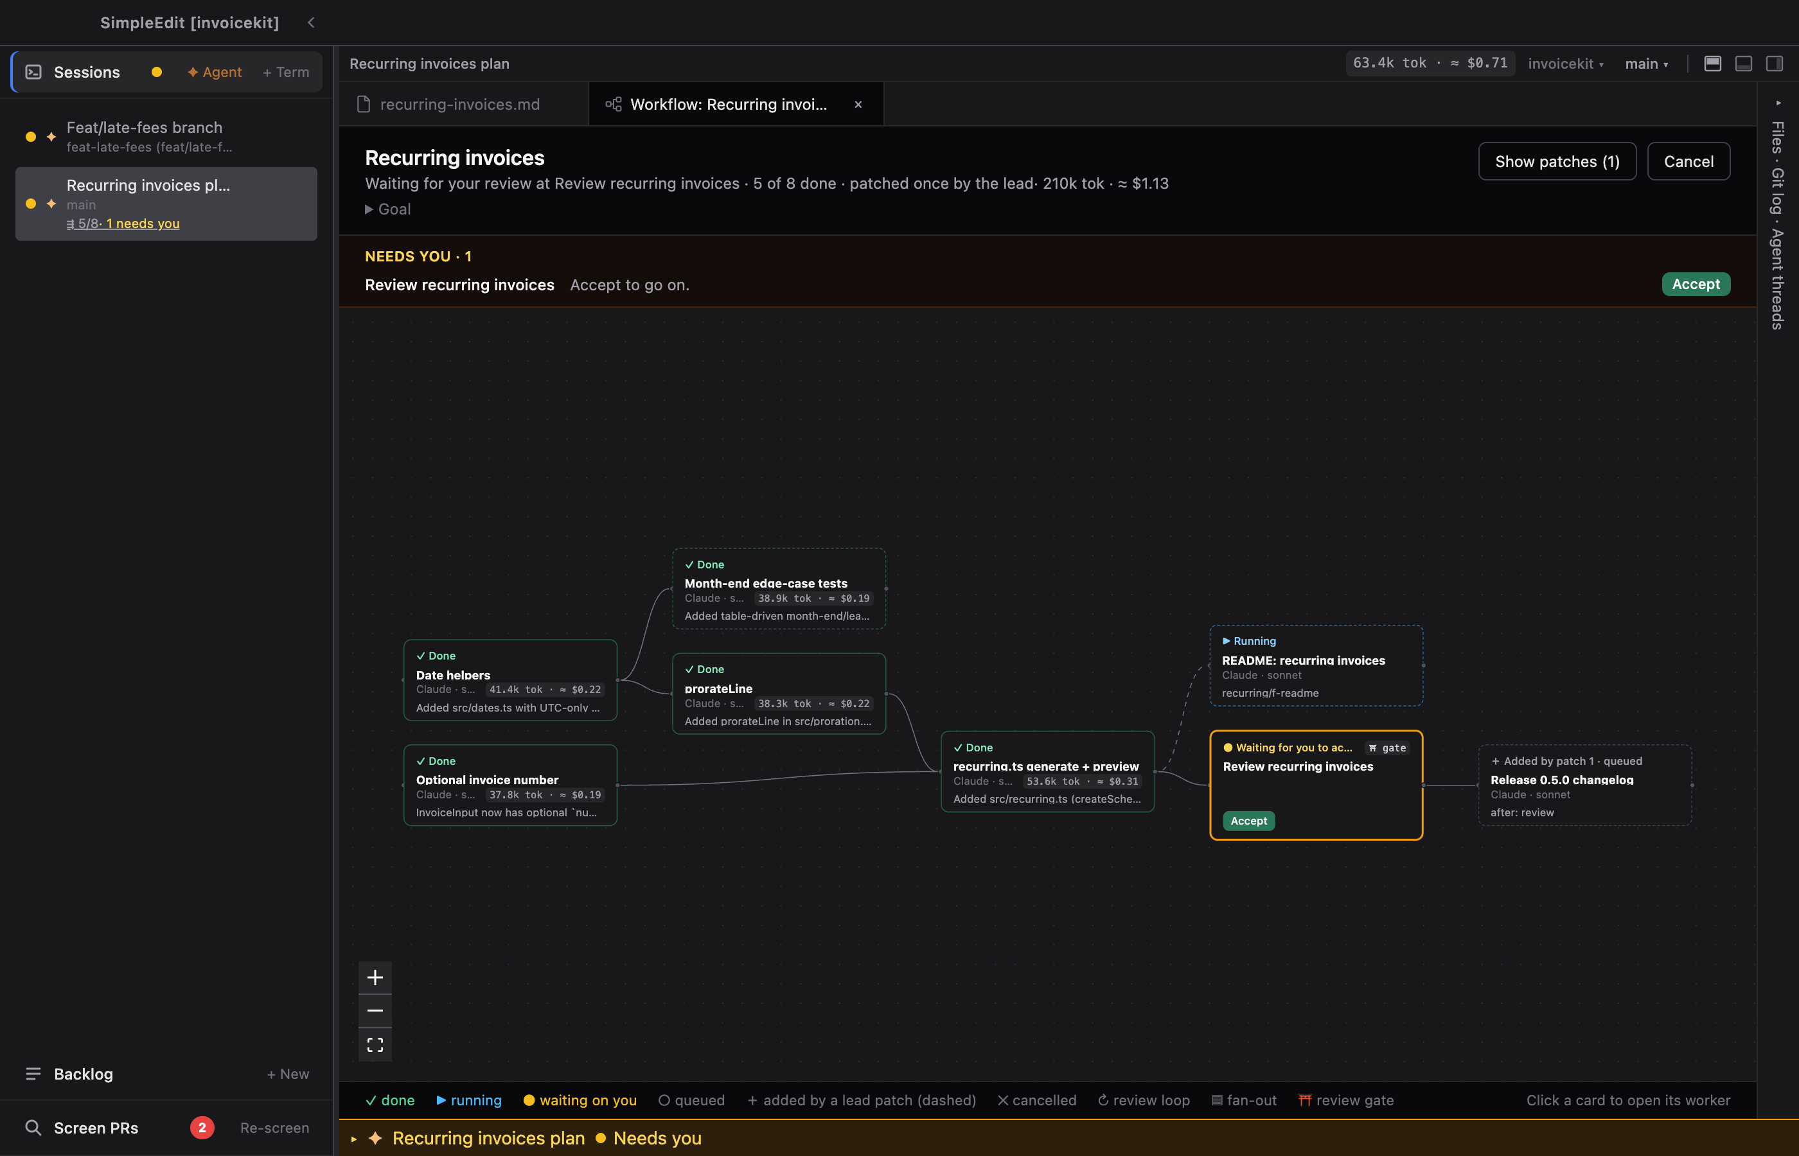The height and width of the screenshot is (1156, 1799).
Task: Toggle the right side panel layout icon
Action: click(x=1774, y=63)
